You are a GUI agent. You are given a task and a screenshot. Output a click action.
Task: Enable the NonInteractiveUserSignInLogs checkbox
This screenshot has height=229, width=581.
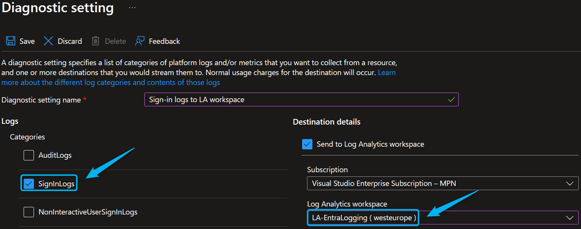[29, 212]
